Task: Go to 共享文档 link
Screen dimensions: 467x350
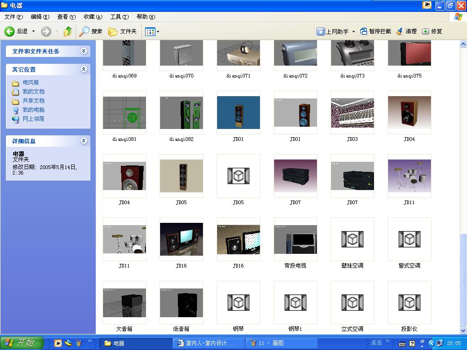Action: point(33,101)
